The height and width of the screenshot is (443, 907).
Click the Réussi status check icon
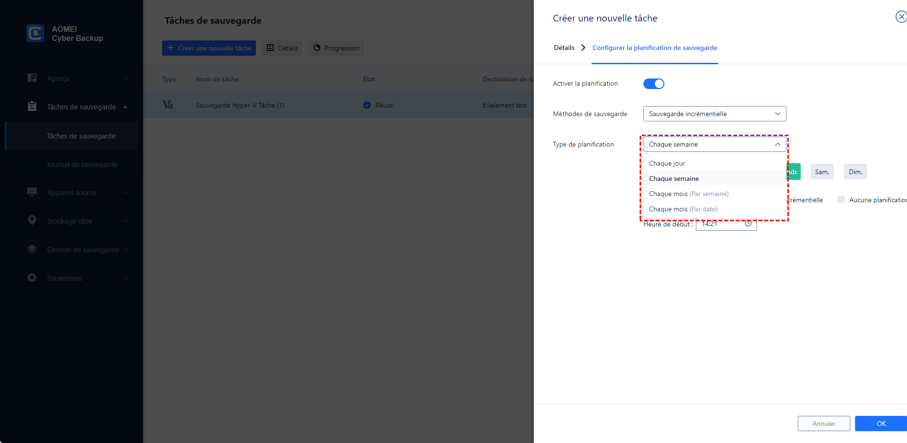tap(367, 105)
